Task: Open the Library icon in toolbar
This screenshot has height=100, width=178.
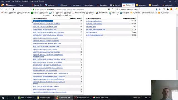Action: tap(160, 9)
